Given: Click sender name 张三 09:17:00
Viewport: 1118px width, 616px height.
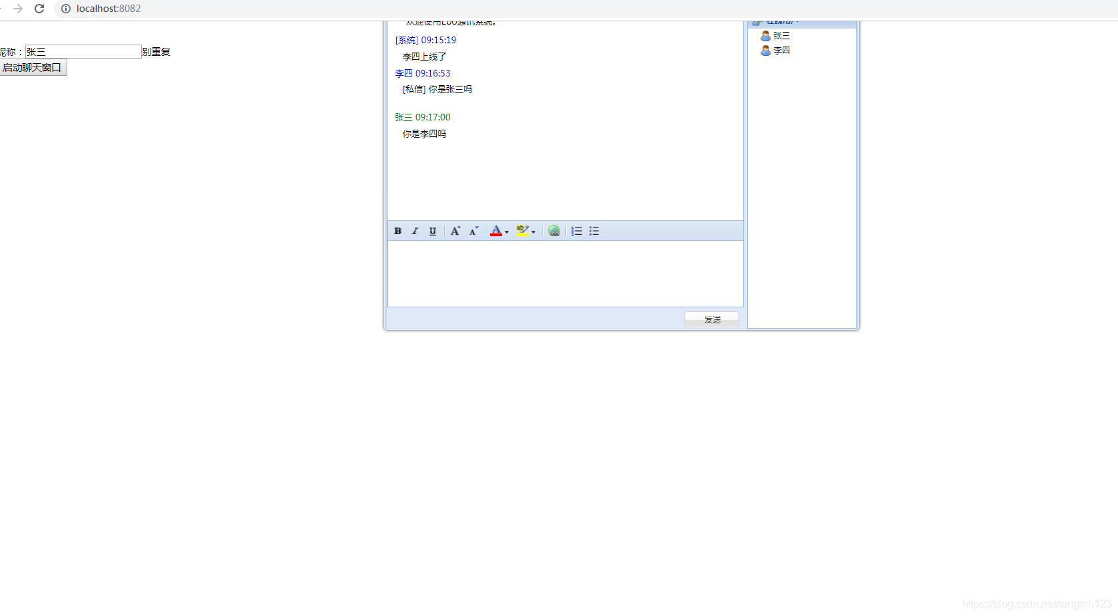Looking at the screenshot, I should 423,117.
